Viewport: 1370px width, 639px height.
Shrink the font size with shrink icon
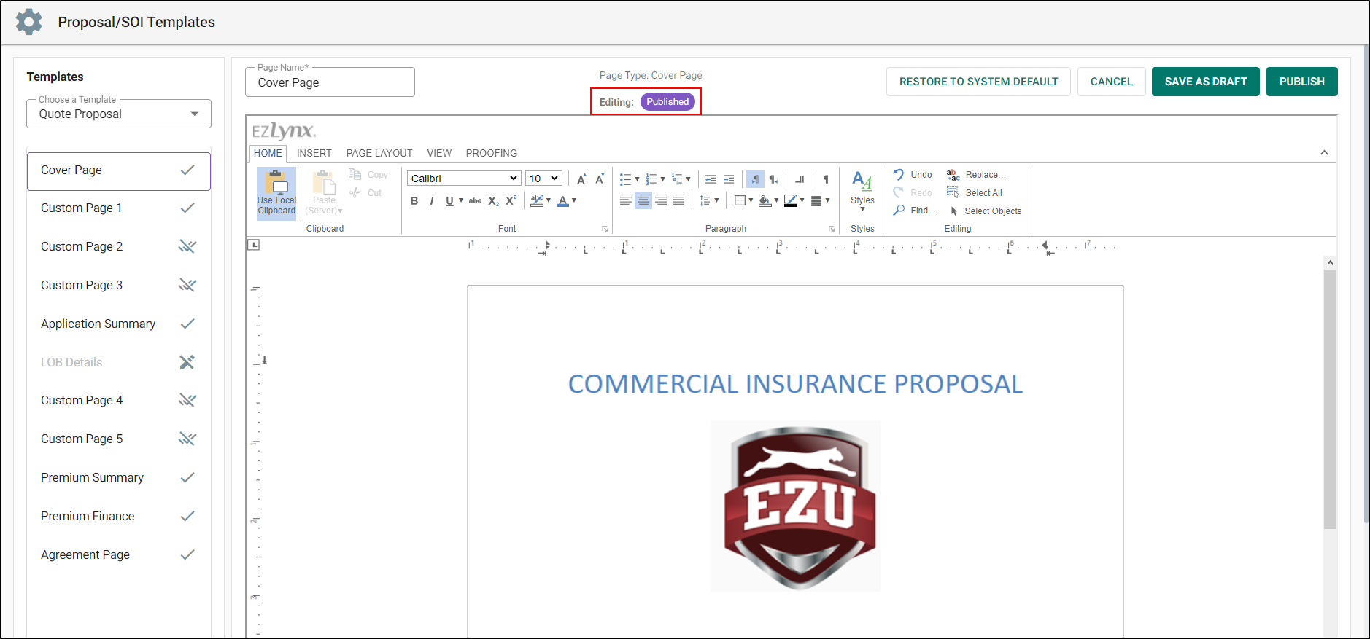click(600, 179)
